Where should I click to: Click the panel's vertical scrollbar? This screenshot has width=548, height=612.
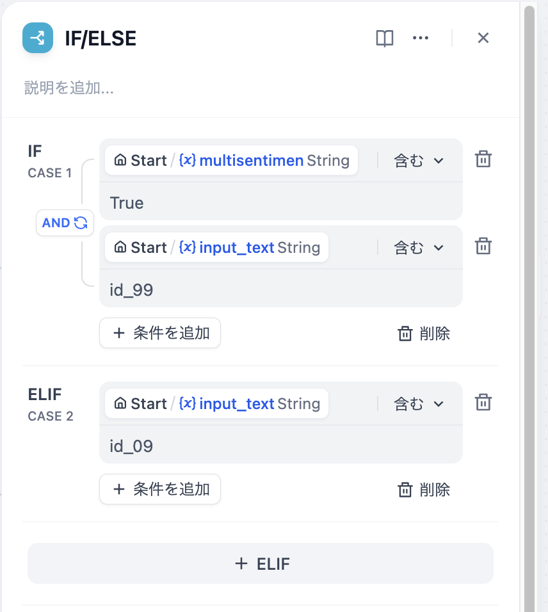click(529, 309)
